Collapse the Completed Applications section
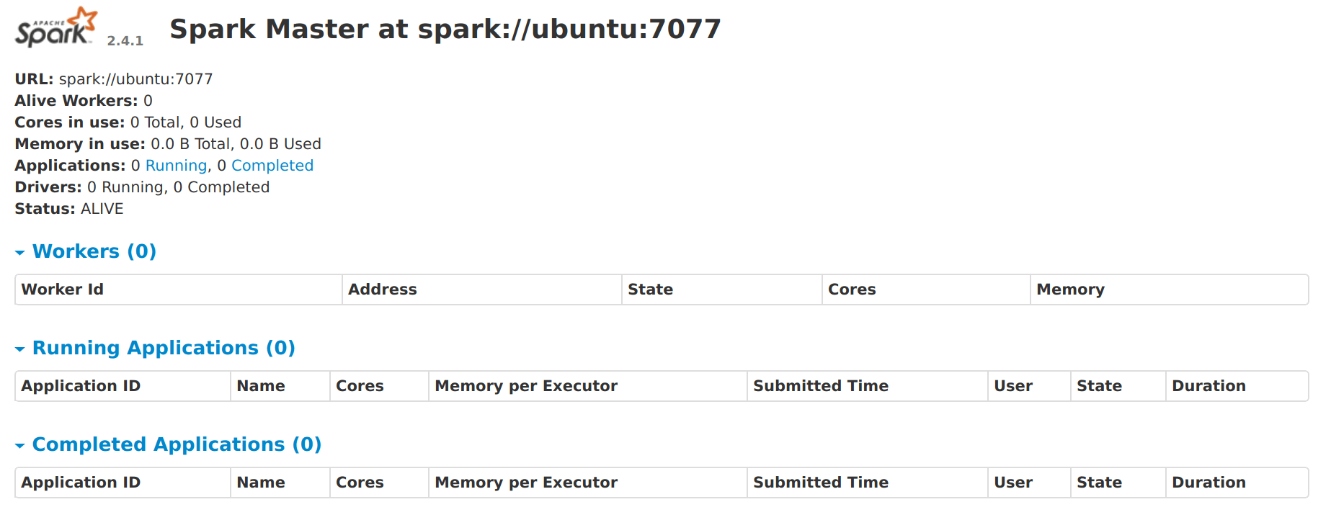Screen dimensions: 1331x520 19,444
